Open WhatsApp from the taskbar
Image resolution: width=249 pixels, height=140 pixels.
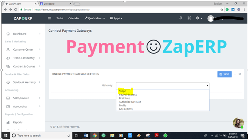point(165,136)
